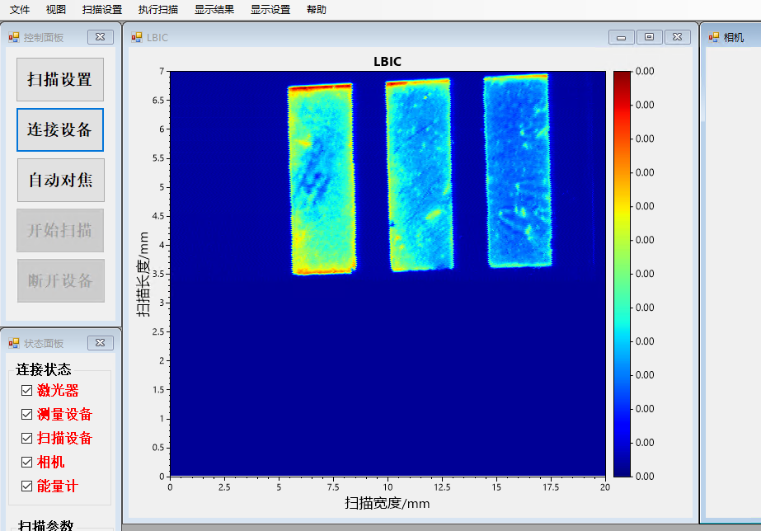Click the 断开设备 button
This screenshot has height=531, width=761.
point(61,280)
